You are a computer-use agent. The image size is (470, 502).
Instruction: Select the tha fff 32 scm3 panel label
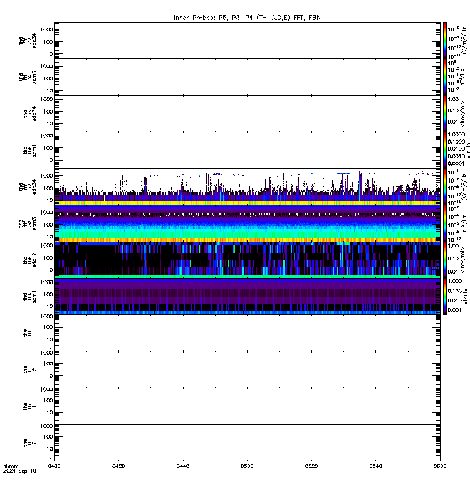tap(28, 77)
